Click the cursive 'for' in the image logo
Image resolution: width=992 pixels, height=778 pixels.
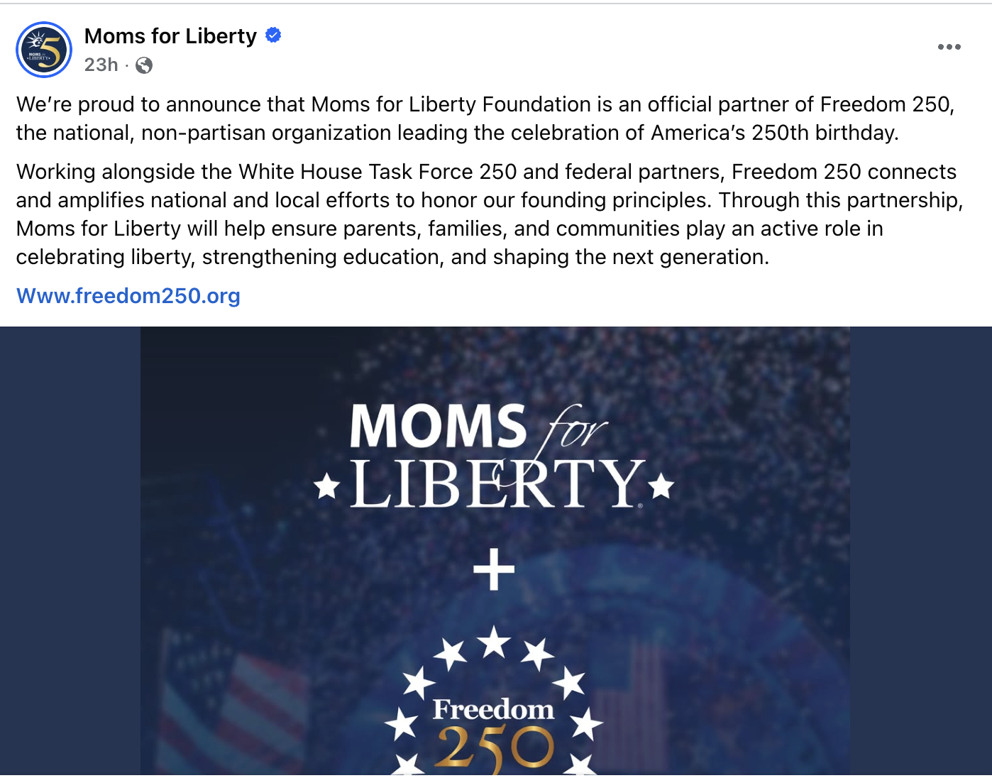pyautogui.click(x=575, y=429)
